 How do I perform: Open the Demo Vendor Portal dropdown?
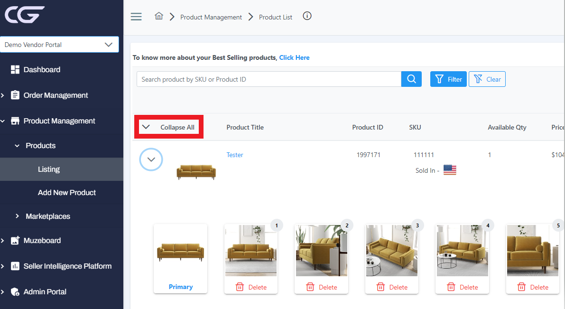click(59, 44)
